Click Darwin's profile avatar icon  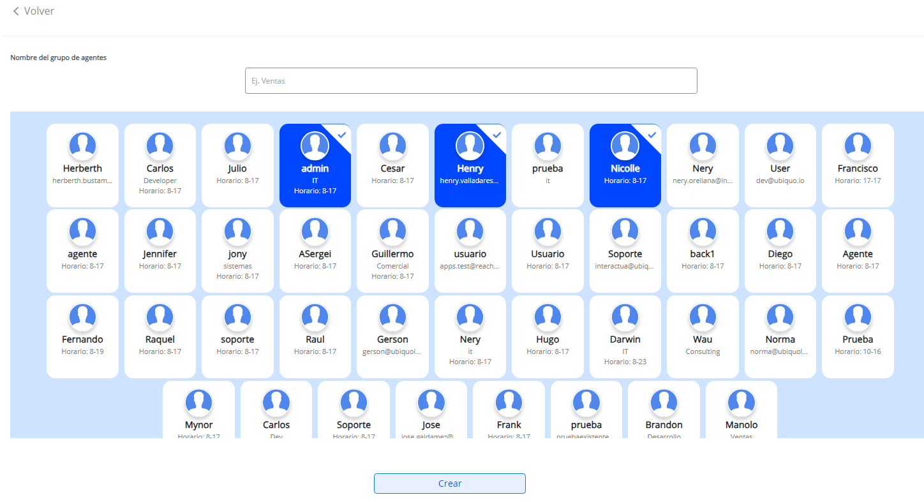coord(625,317)
